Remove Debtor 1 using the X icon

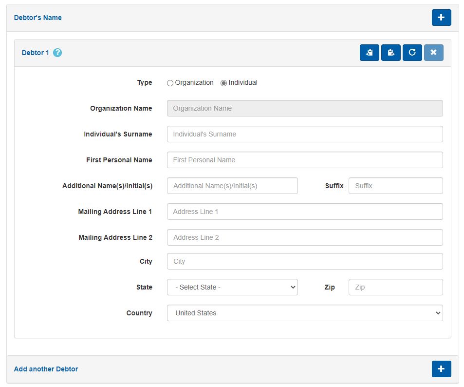[x=433, y=52]
